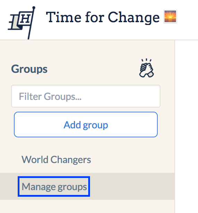Click the handshake icon beside Groups
198x213 pixels.
point(147,68)
